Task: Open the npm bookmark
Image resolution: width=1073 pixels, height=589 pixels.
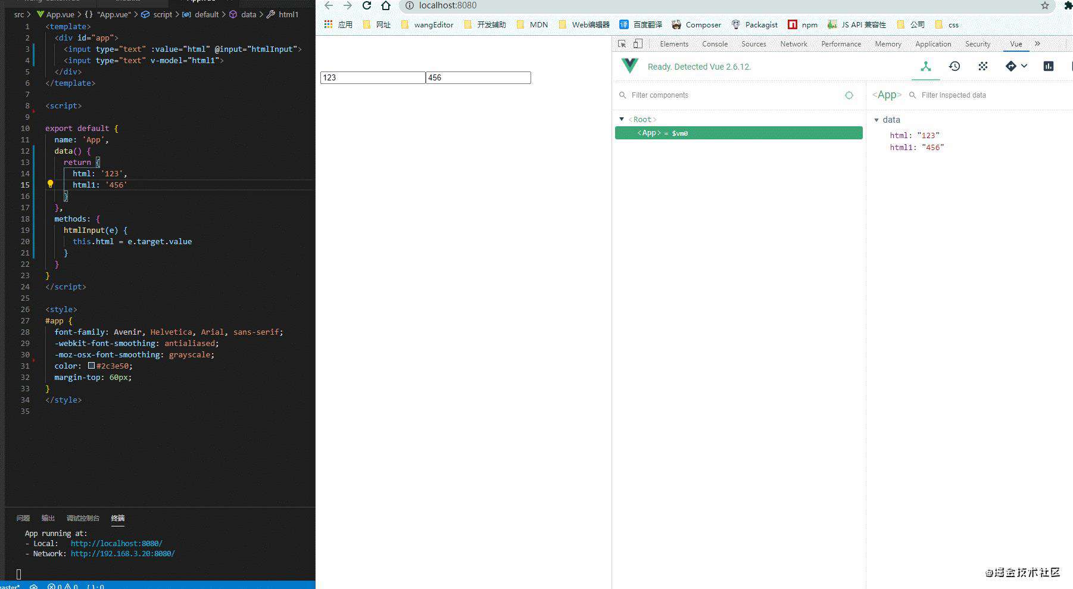Action: 803,24
